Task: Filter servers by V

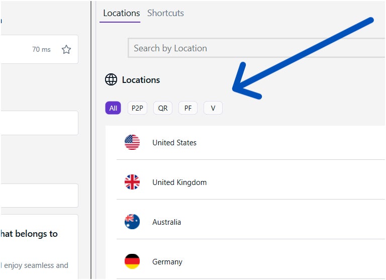Action: (213, 108)
